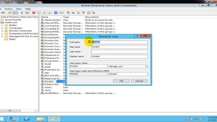Click the Create new user icon
This screenshot has width=217, height=122.
click(68, 13)
